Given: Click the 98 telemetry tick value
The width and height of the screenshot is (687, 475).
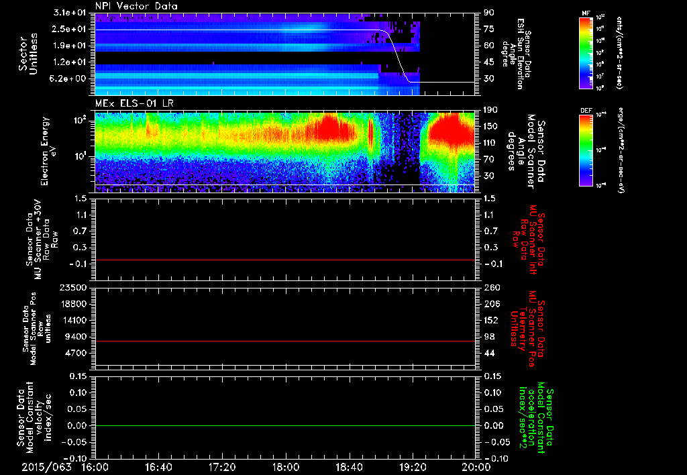Looking at the screenshot, I should pyautogui.click(x=489, y=337).
